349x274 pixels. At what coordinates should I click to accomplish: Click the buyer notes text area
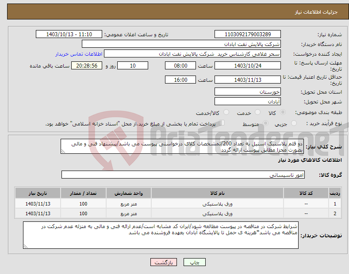click(161, 235)
